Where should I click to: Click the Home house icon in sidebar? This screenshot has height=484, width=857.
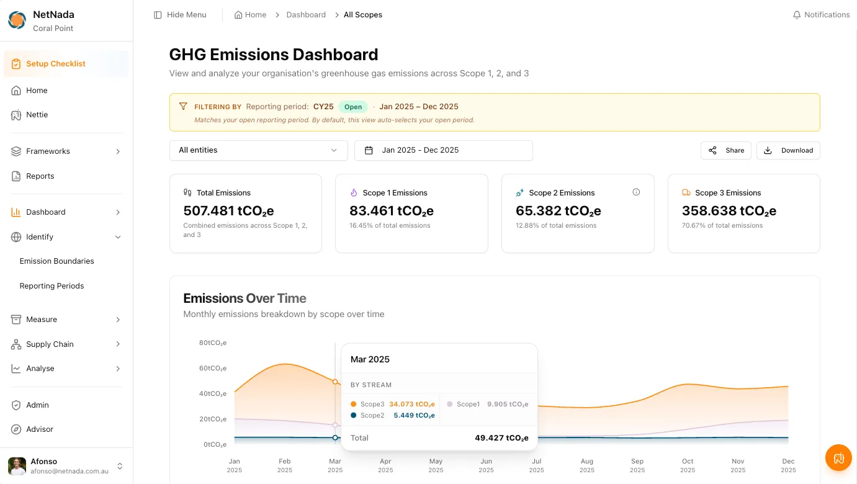point(16,91)
